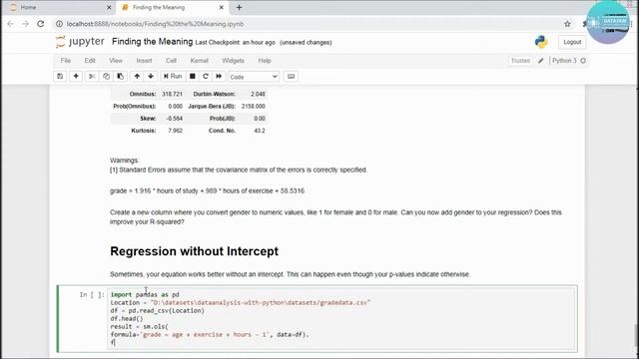Open a new browser tab
Image resolution: width=639 pixels, height=359 pixels.
(240, 7)
